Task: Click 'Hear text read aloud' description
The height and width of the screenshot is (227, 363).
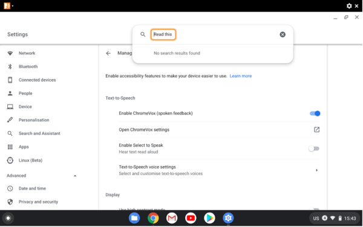Action: [x=139, y=152]
